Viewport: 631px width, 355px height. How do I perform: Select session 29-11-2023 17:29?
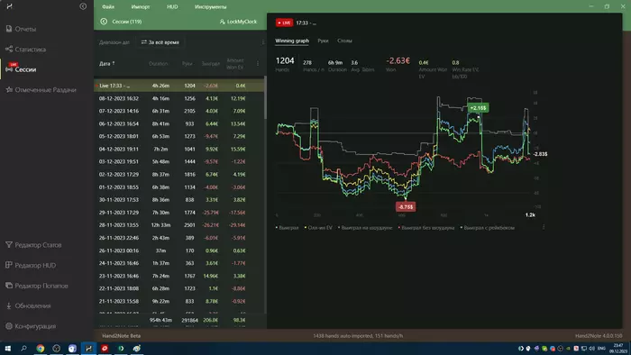(179, 213)
